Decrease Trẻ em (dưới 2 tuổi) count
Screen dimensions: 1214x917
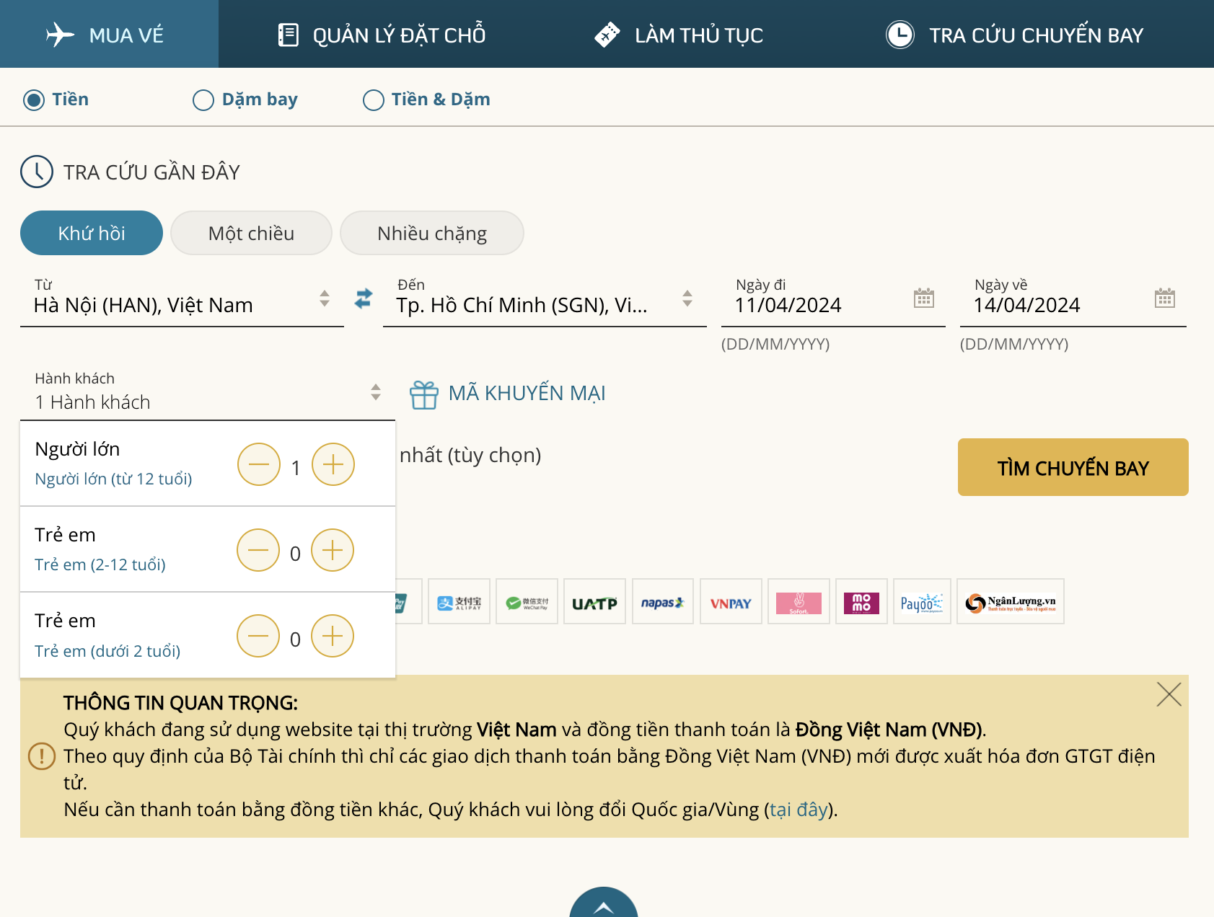point(258,636)
